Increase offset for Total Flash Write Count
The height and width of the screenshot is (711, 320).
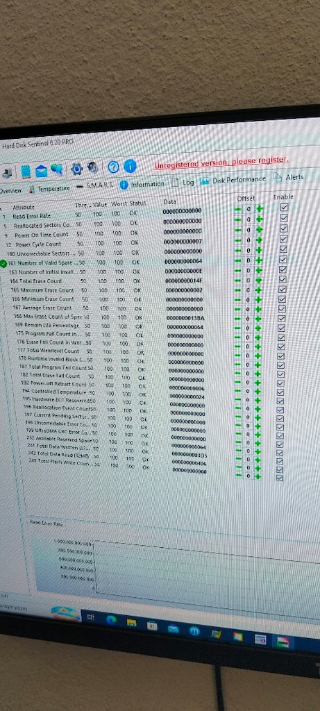point(258,476)
